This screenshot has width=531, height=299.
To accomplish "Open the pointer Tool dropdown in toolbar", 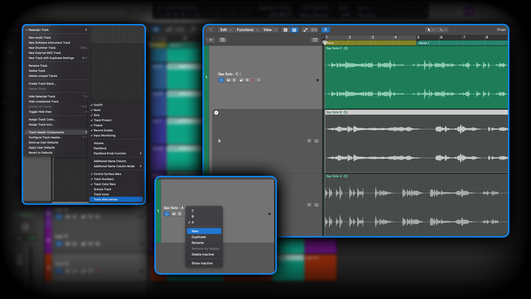I will coord(431,30).
